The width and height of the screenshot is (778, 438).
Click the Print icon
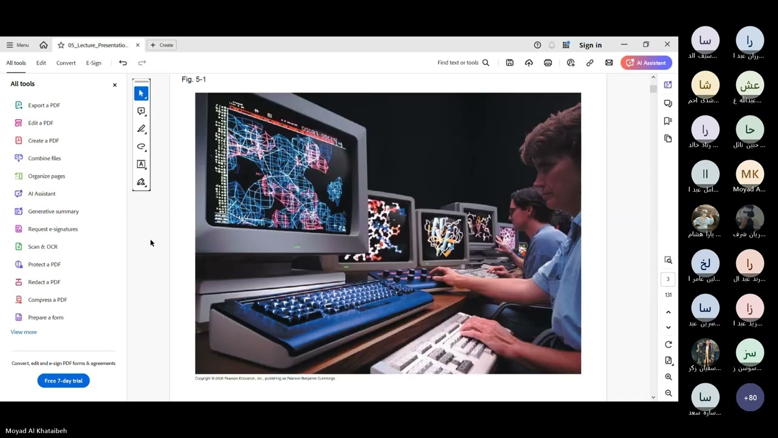point(548,63)
